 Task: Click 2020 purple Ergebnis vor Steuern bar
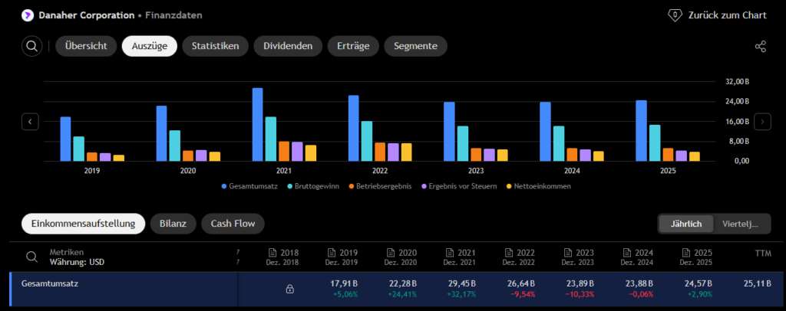(201, 155)
